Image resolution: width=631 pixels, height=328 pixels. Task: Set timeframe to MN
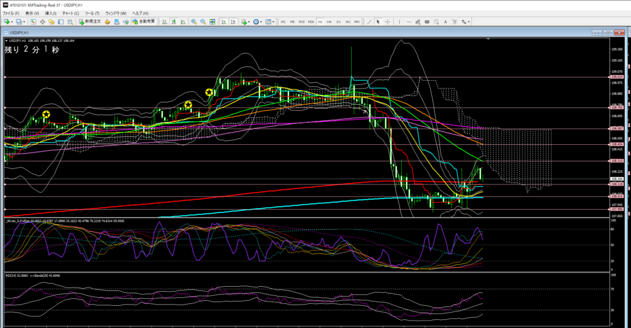click(x=357, y=22)
